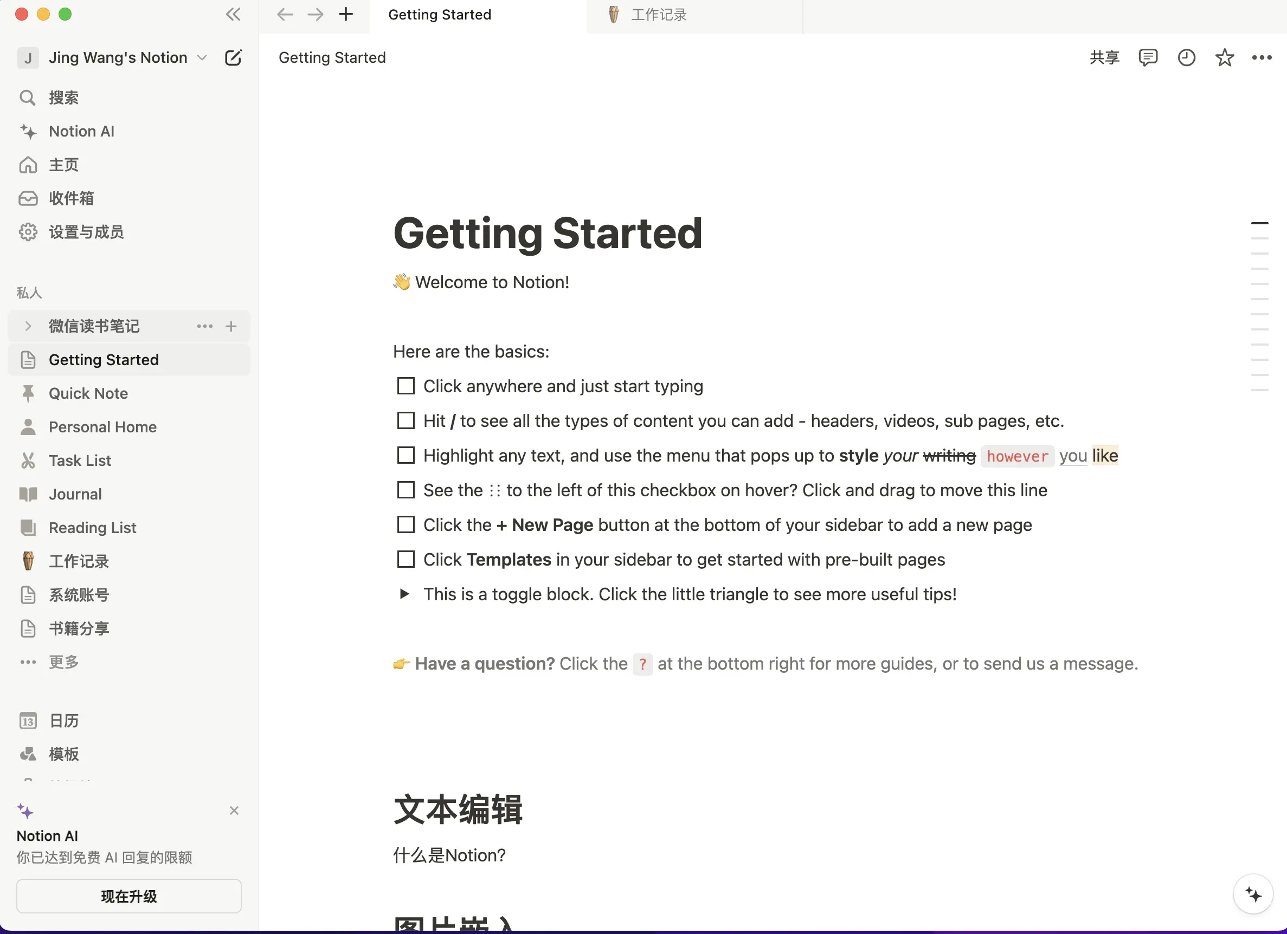This screenshot has height=934, width=1287.
Task: Open 工作记录 page in sidebar
Action: [x=129, y=561]
